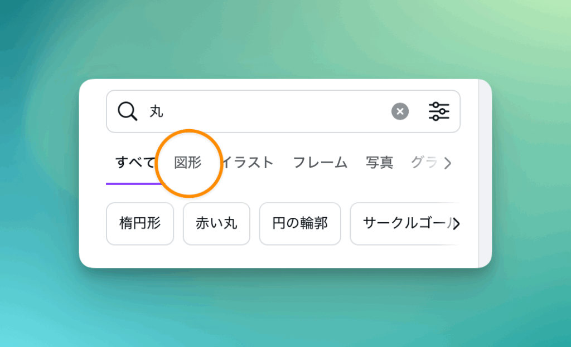The image size is (571, 347).
Task: Switch to the 図形 tab
Action: click(188, 163)
